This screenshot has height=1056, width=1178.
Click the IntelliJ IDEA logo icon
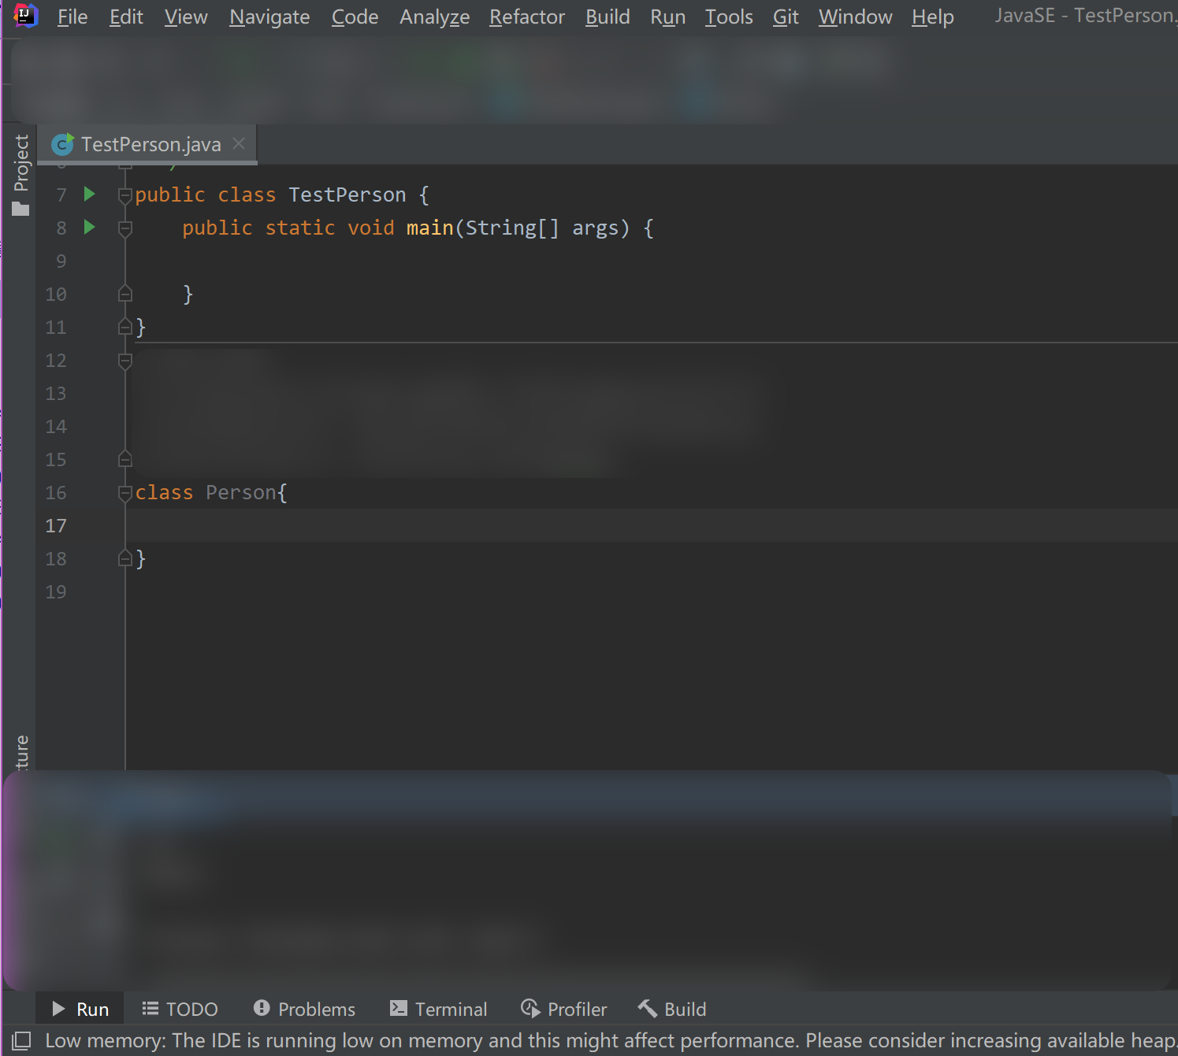click(x=25, y=15)
